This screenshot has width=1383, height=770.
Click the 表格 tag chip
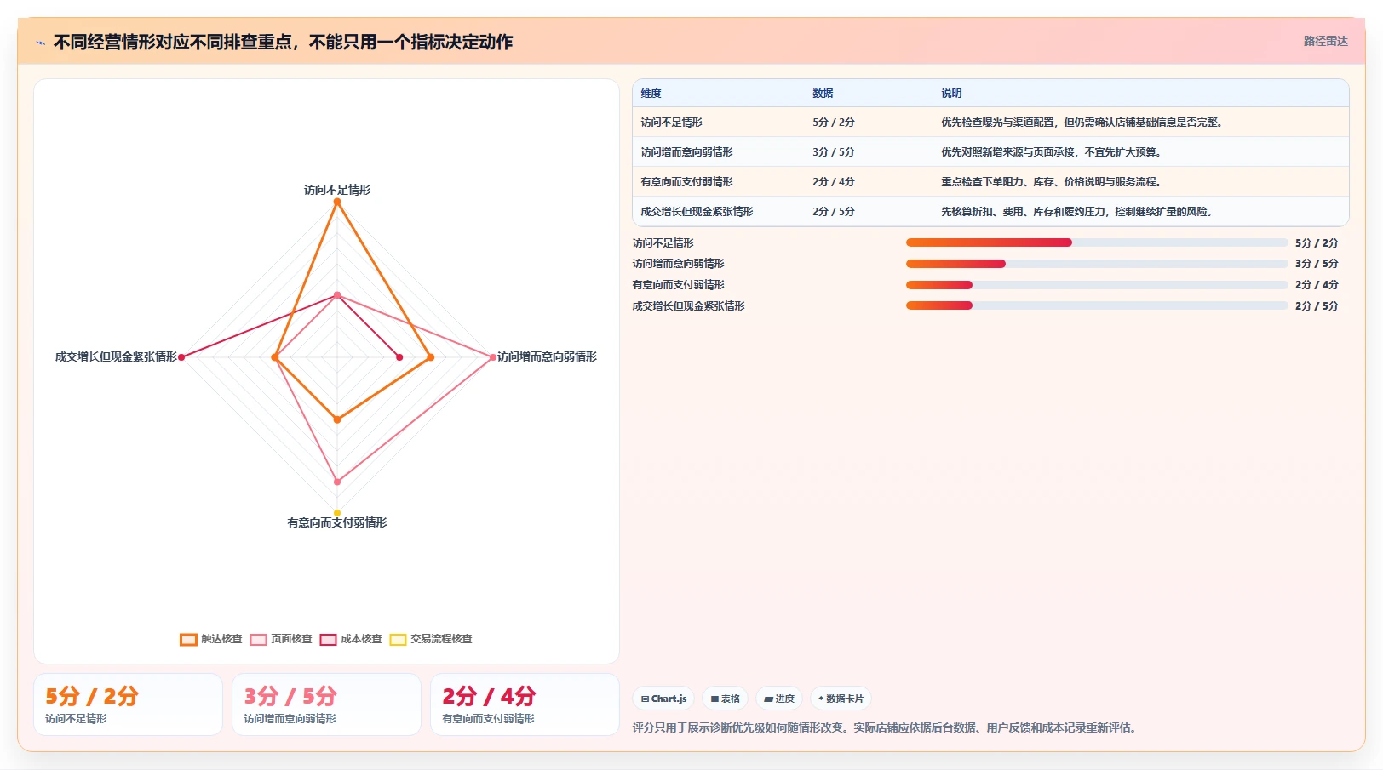tap(725, 699)
